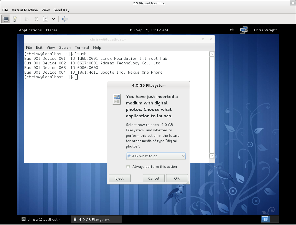Switch to 4.0 GB Filesystem taskbar item
Viewport: 296px width, 225px height.
click(97, 219)
